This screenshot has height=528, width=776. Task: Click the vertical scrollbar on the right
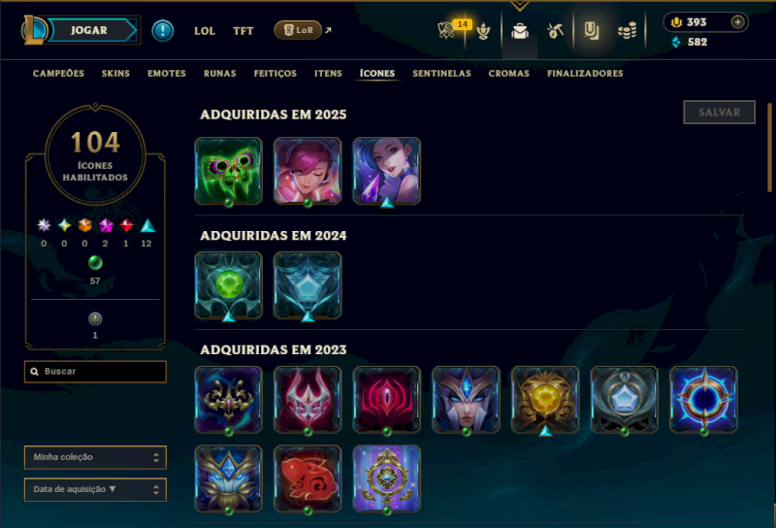point(769,148)
